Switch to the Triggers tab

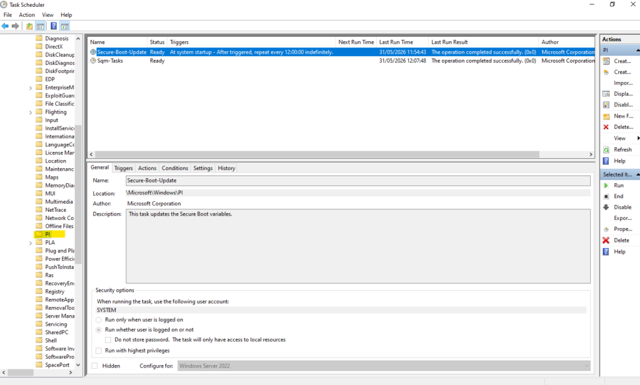coord(123,168)
